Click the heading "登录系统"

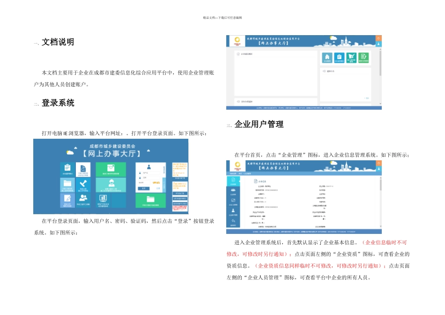click(58, 103)
